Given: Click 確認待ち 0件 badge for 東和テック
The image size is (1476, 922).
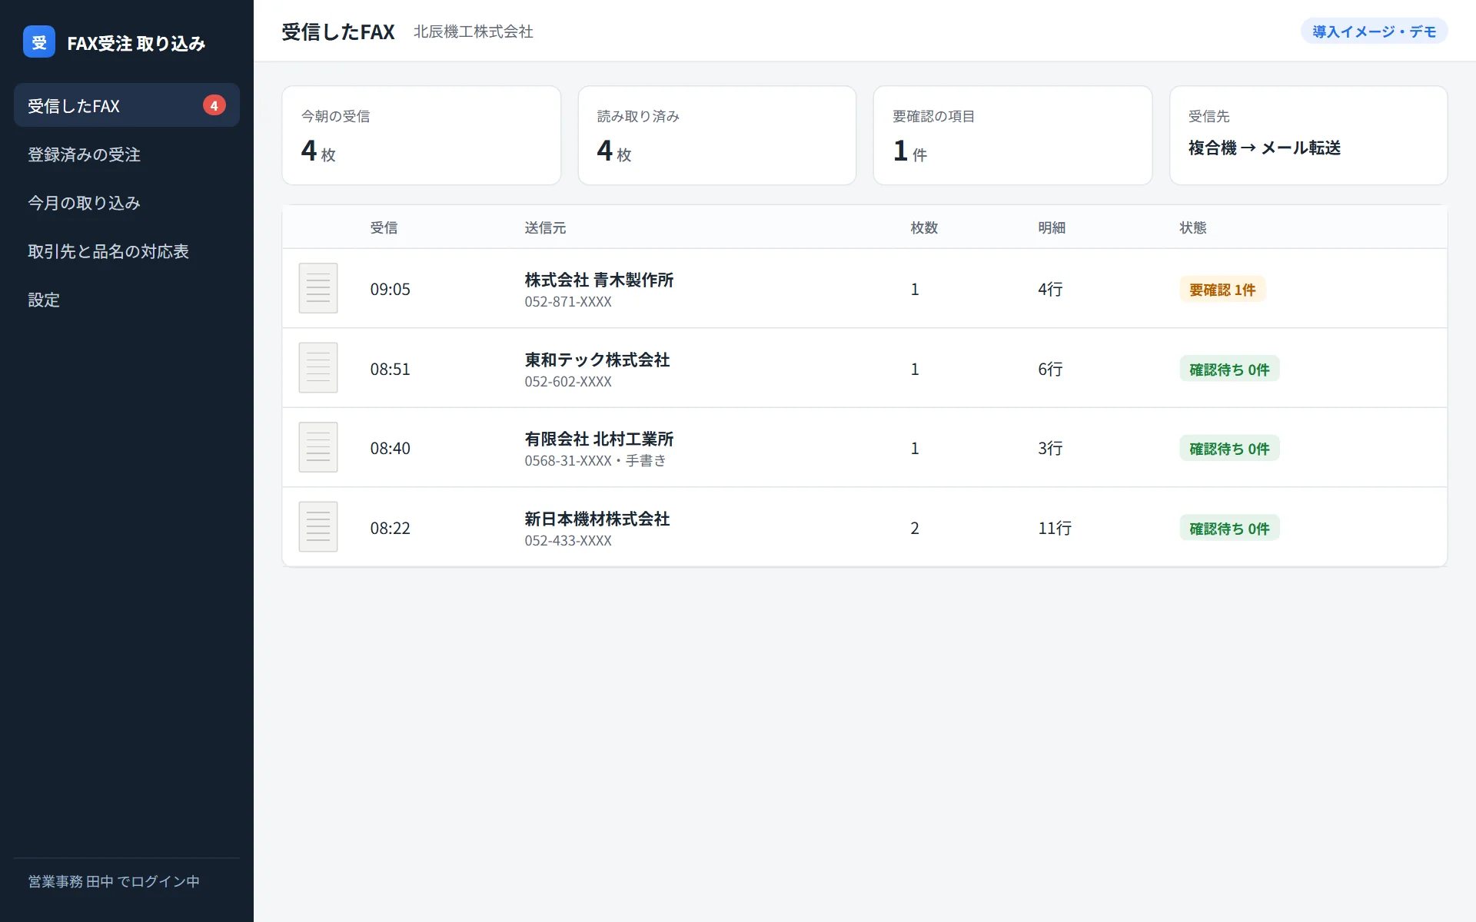Looking at the screenshot, I should pos(1229,369).
